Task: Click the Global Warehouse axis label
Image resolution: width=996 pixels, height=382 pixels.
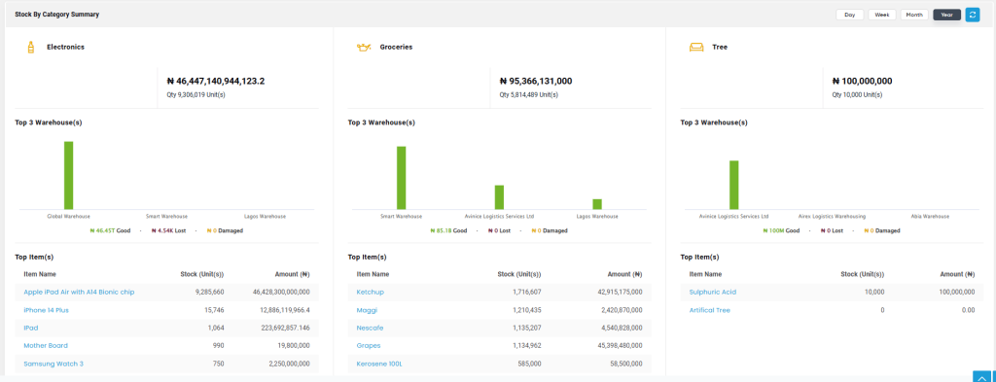Action: (x=69, y=217)
